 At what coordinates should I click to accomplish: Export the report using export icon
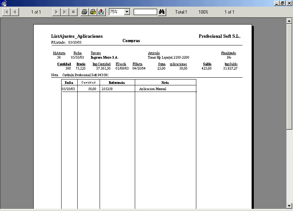pyautogui.click(x=101, y=12)
